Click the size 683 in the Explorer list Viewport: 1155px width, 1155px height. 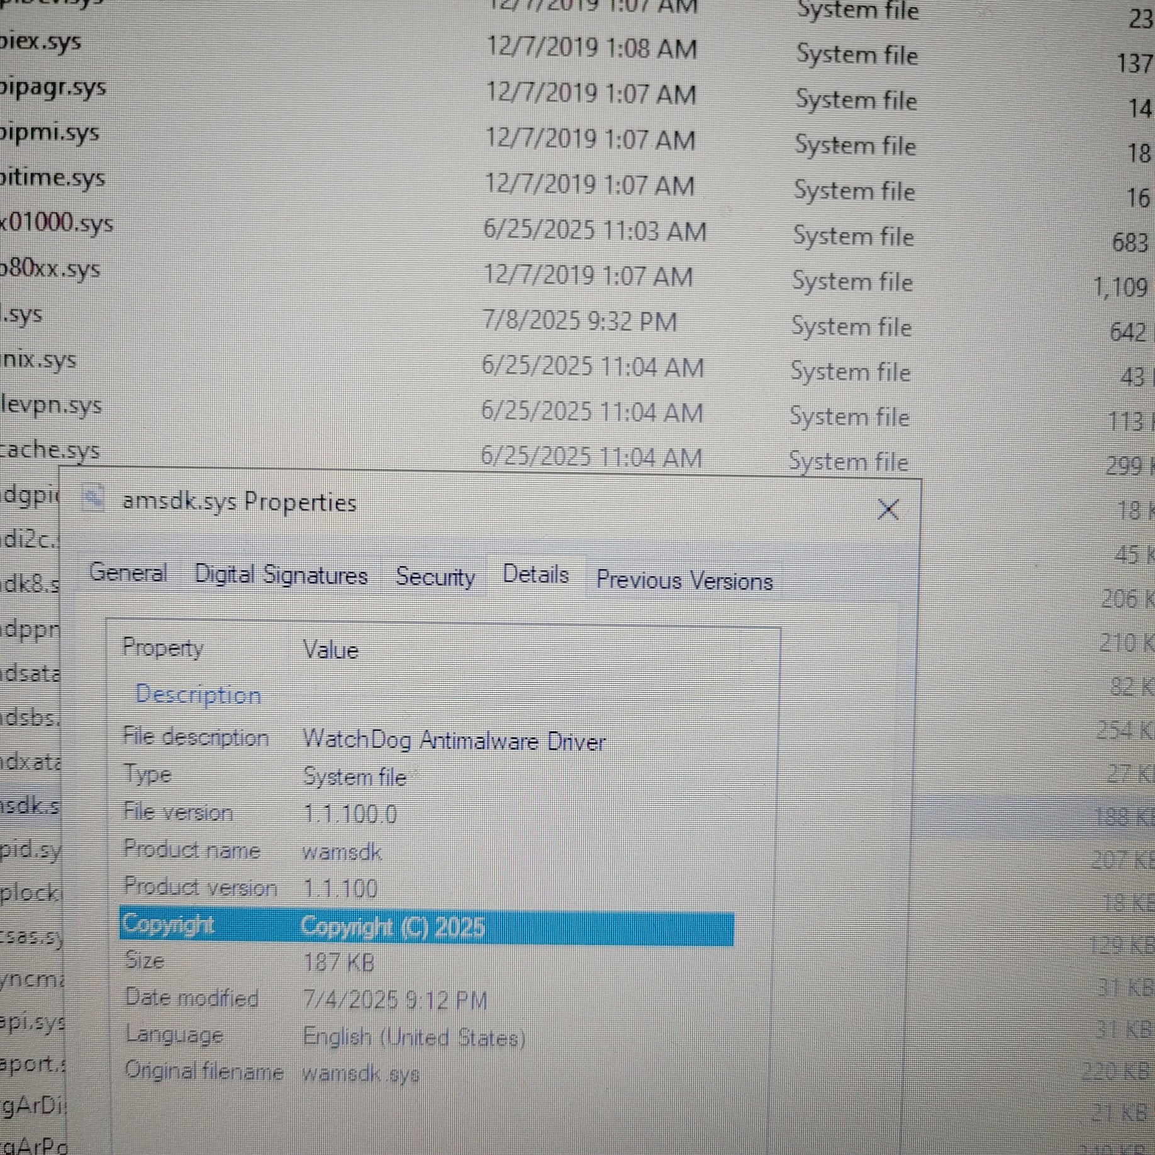(x=1130, y=242)
